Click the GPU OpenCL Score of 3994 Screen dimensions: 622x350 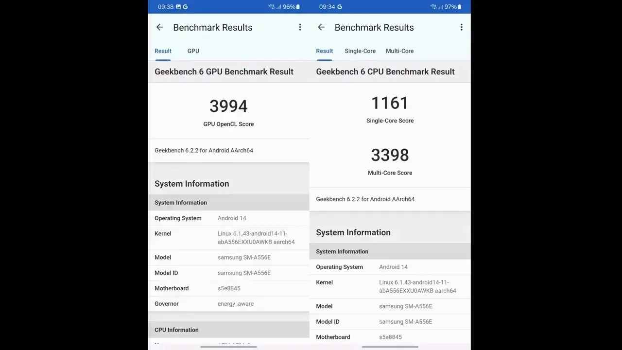(x=228, y=106)
